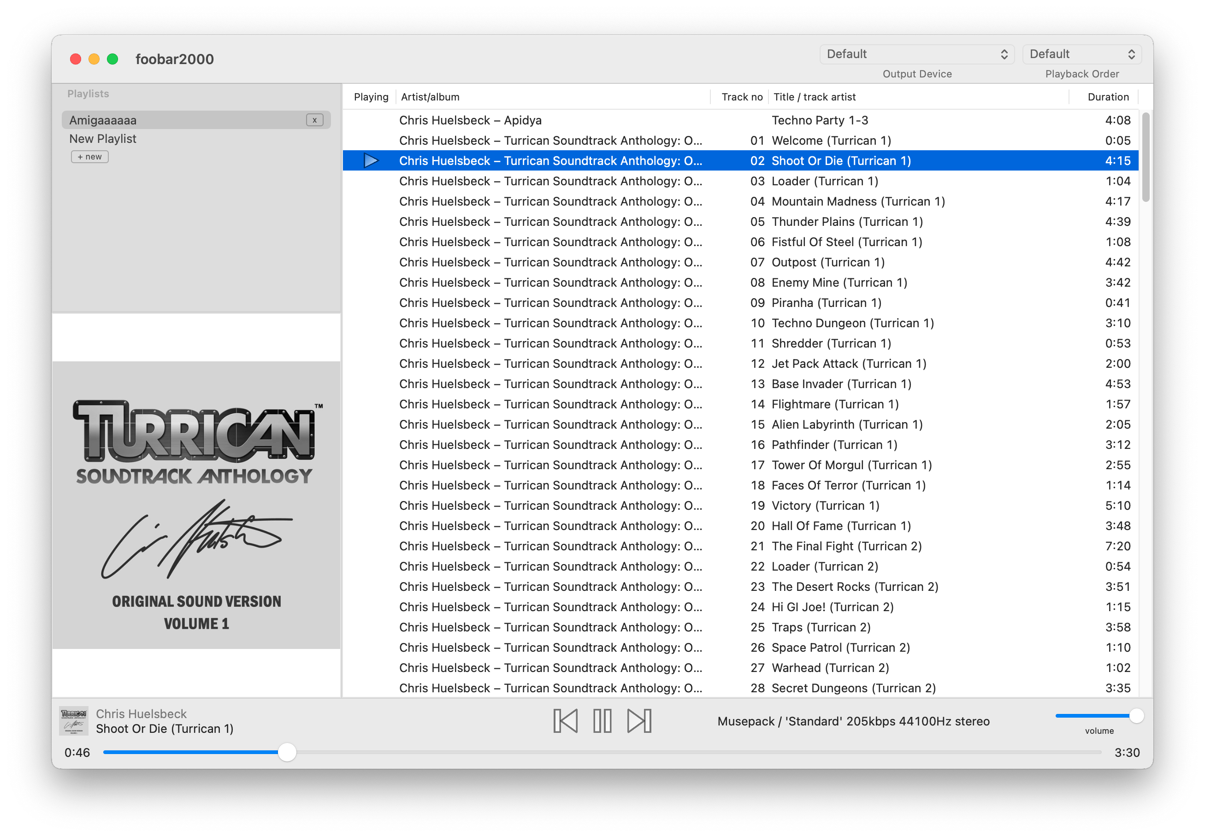Select track Victory (Turrican 1)
Screen dimensions: 1205x837
tap(740, 506)
